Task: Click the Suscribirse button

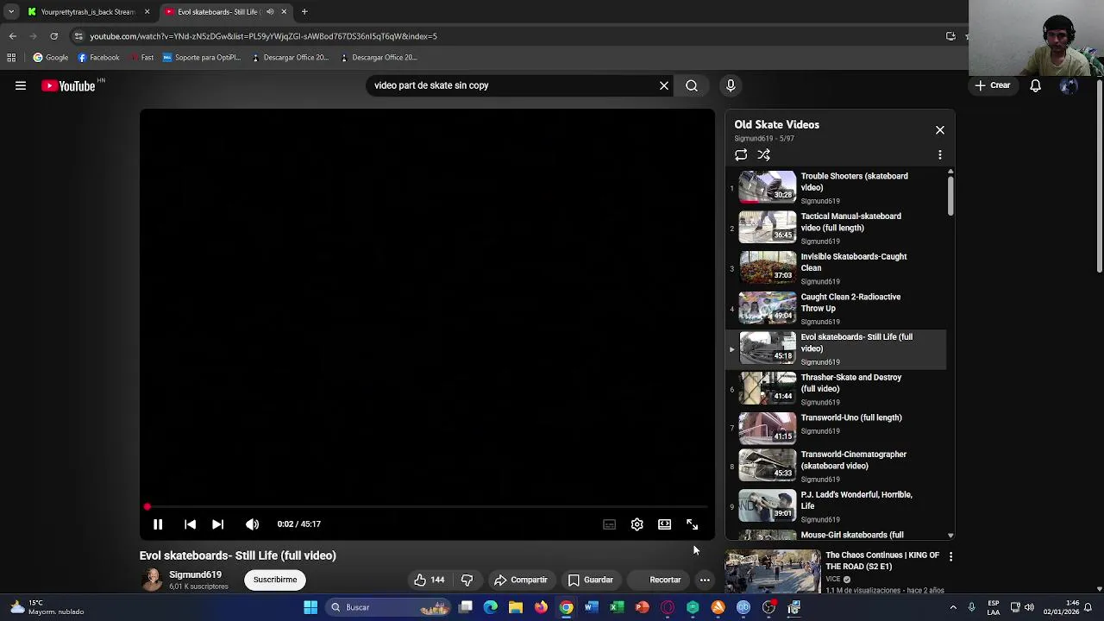Action: (275, 580)
